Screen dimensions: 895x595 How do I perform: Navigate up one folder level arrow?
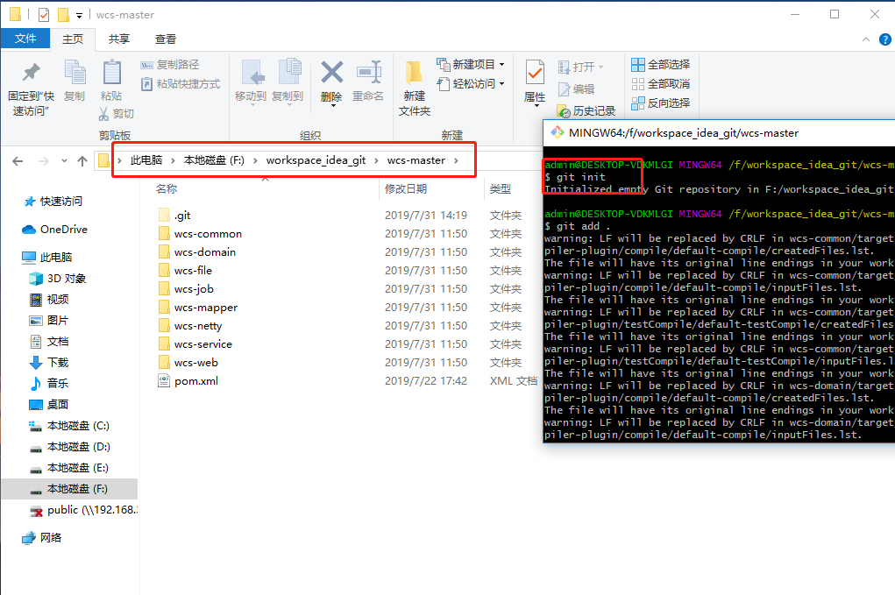(x=82, y=161)
